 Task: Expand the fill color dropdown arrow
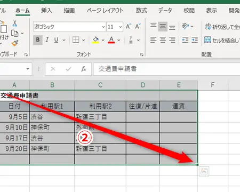click(x=103, y=40)
